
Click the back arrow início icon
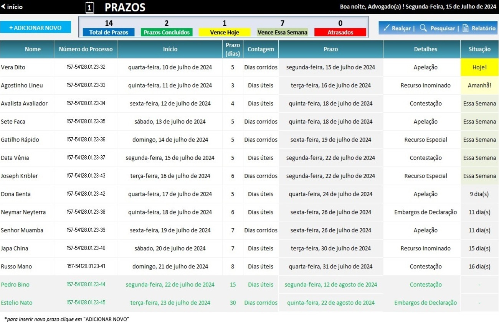pyautogui.click(x=3, y=7)
